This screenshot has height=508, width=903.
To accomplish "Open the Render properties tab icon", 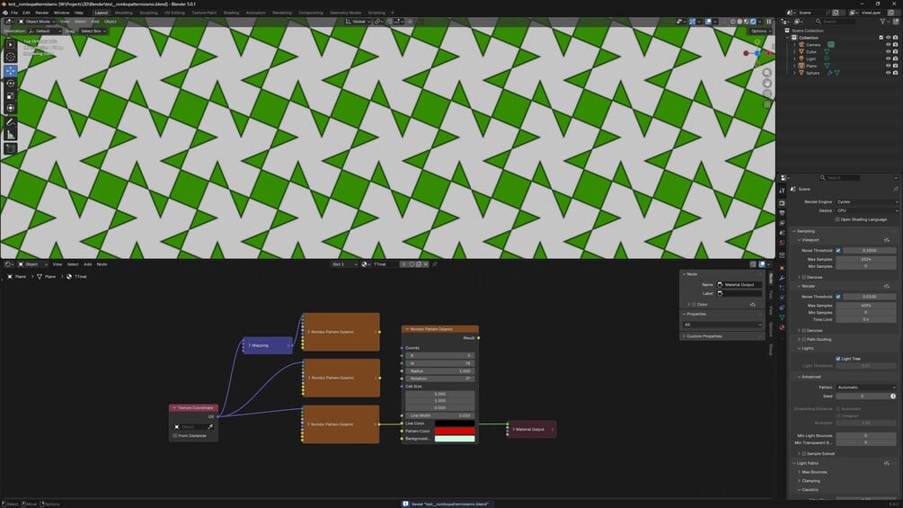I will click(782, 203).
